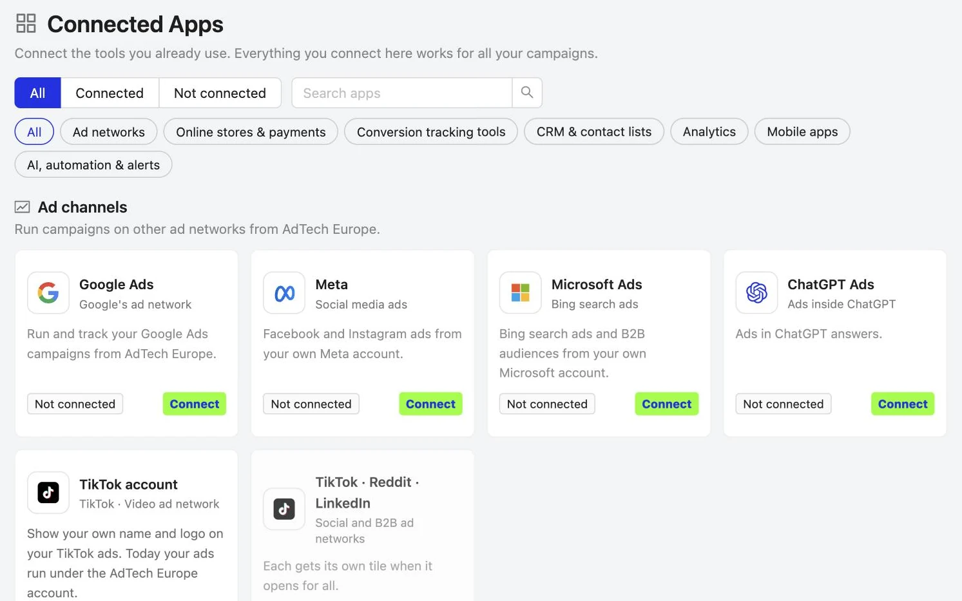
Task: Click the search magnifier icon button
Action: 527,93
